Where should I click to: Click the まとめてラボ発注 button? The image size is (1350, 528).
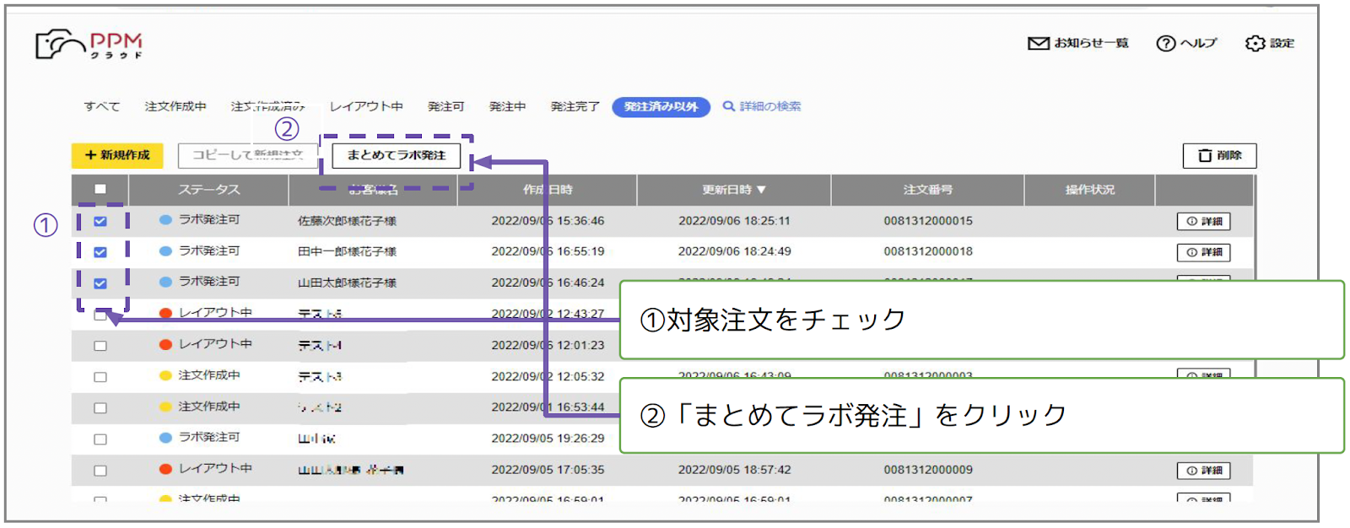396,155
